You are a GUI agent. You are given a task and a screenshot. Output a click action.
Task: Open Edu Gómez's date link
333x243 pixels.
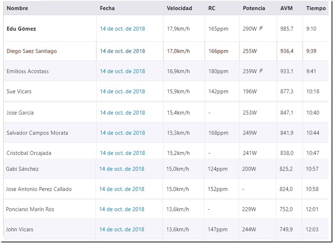[123, 29]
